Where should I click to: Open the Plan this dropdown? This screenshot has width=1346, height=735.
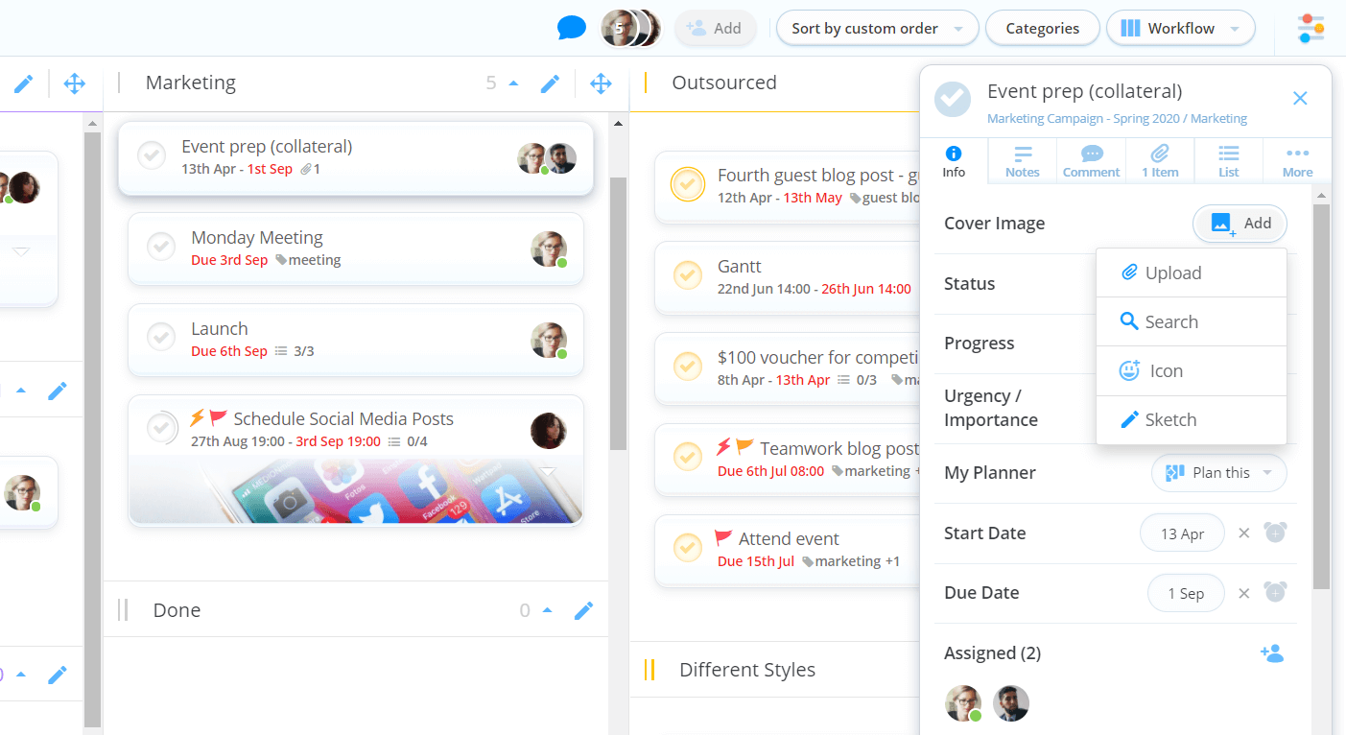1218,472
